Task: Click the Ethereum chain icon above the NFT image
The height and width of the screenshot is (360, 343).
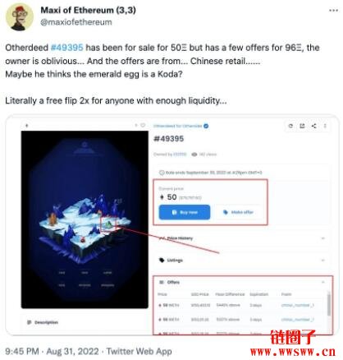Action: point(26,126)
